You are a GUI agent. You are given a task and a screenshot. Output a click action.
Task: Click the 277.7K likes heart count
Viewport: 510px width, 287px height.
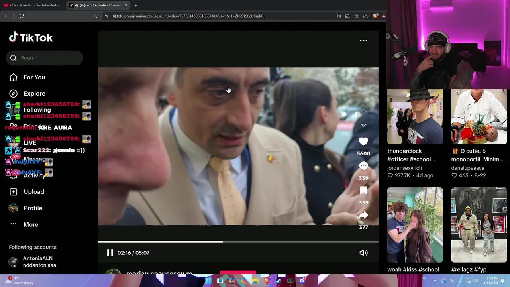[399, 175]
